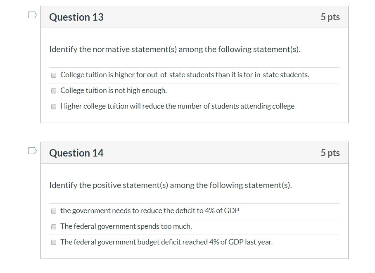Select 'the government needs to reduce the deficit'

(x=53, y=211)
